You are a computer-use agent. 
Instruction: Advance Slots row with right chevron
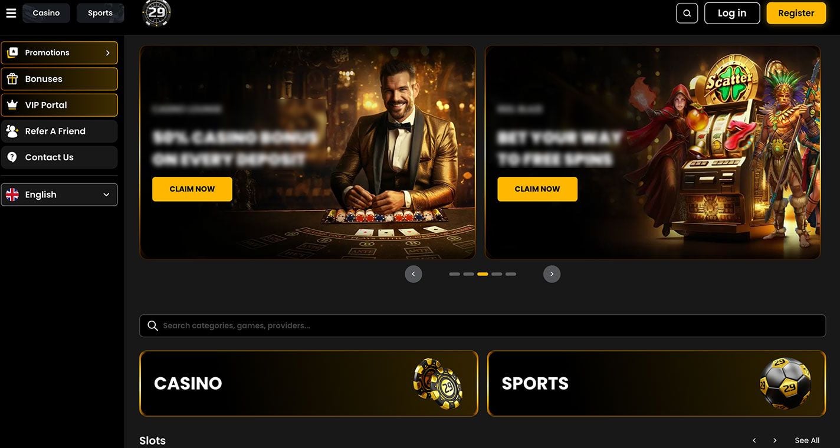[x=775, y=440]
